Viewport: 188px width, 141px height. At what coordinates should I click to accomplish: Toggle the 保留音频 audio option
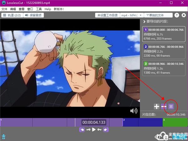(x=34, y=15)
